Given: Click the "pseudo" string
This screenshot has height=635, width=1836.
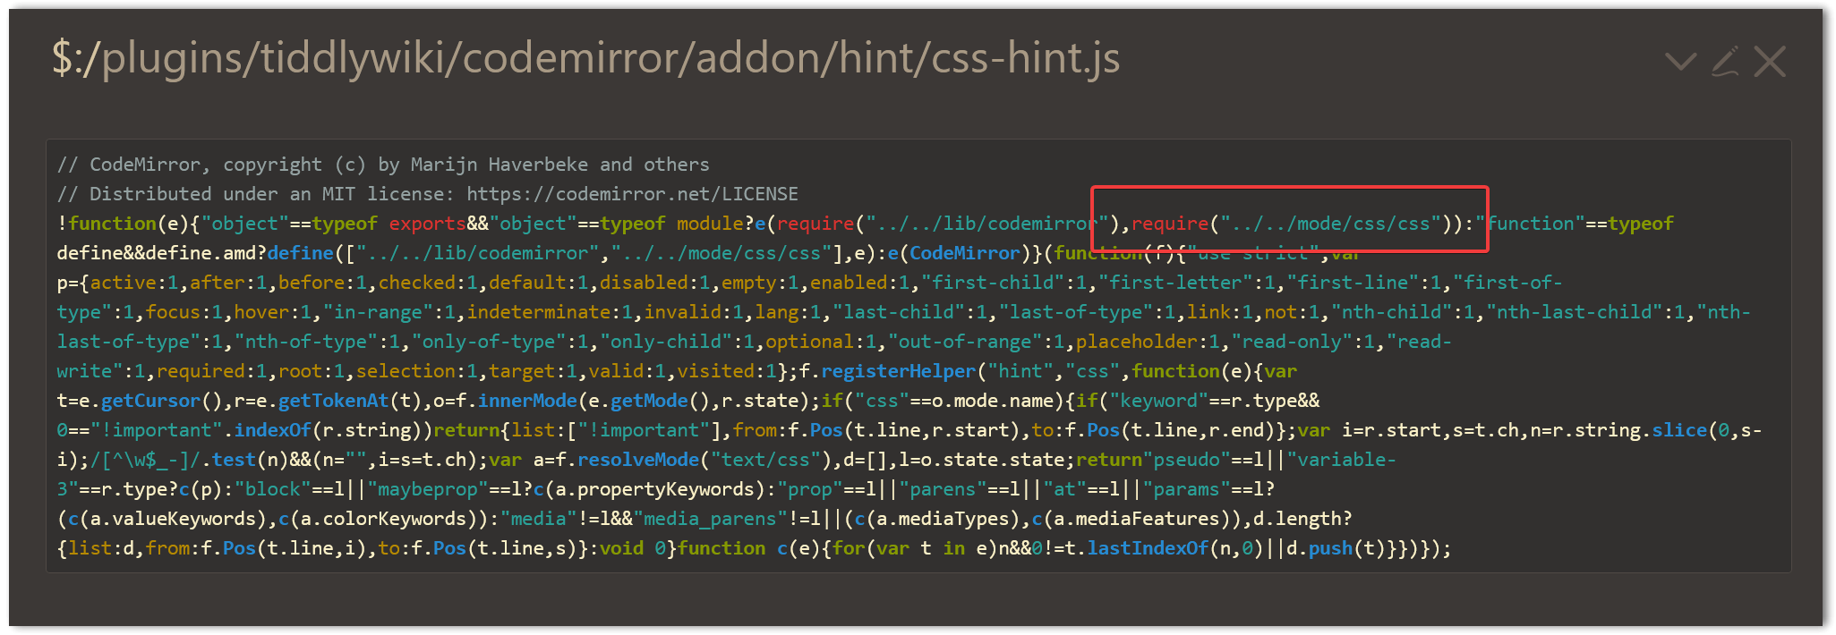Looking at the screenshot, I should coord(1187,460).
